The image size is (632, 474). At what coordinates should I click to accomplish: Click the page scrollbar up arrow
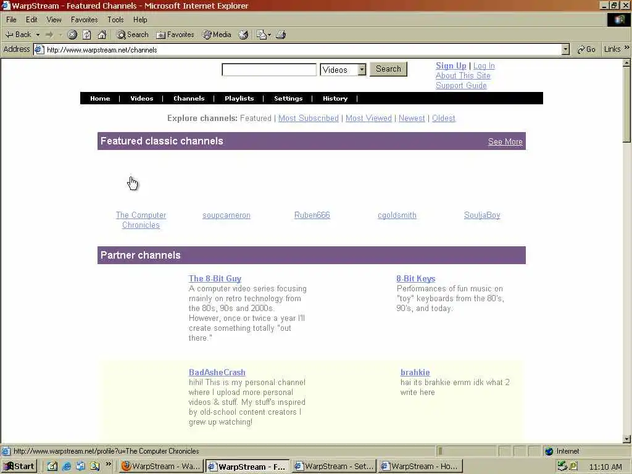(x=626, y=62)
